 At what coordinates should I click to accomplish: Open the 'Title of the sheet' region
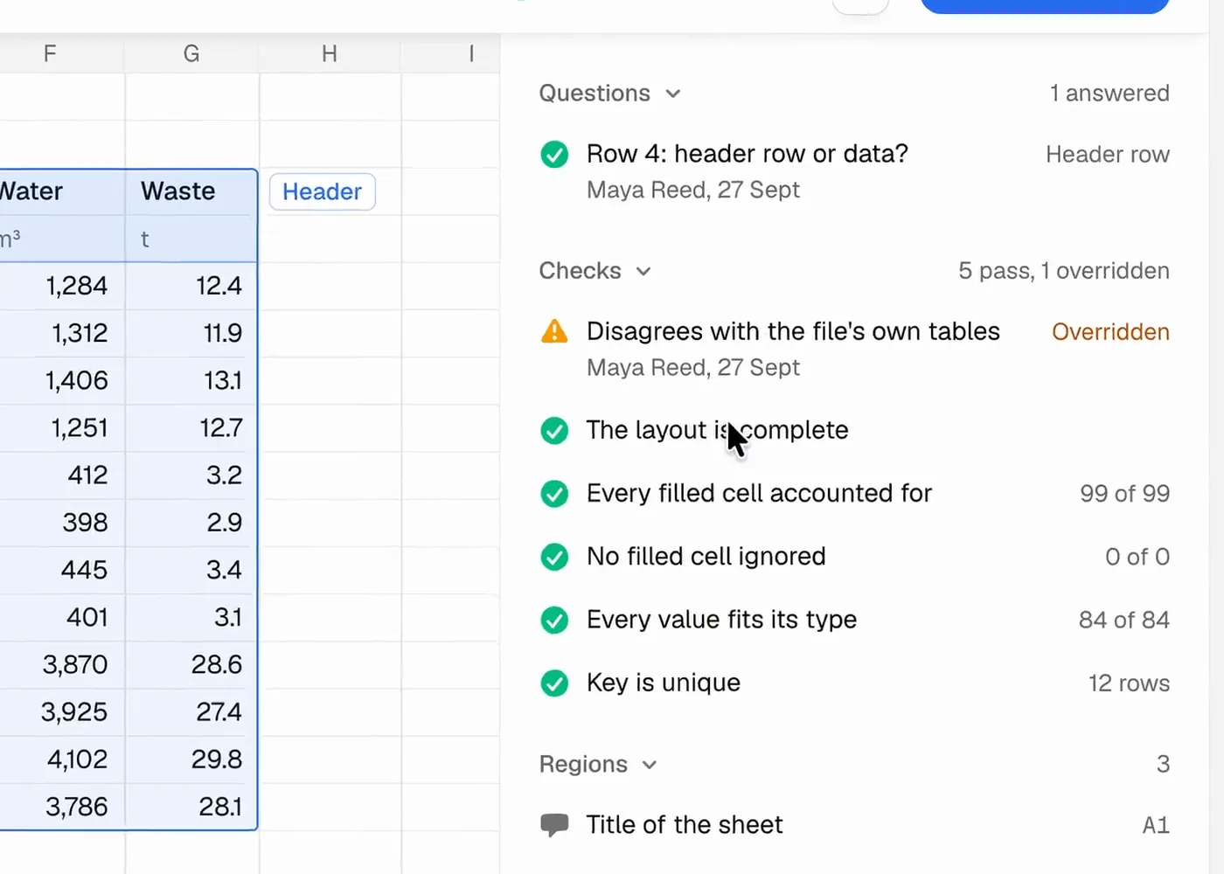point(685,825)
